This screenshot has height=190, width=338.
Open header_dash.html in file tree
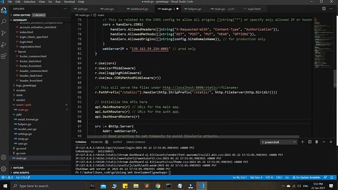tap(31, 75)
